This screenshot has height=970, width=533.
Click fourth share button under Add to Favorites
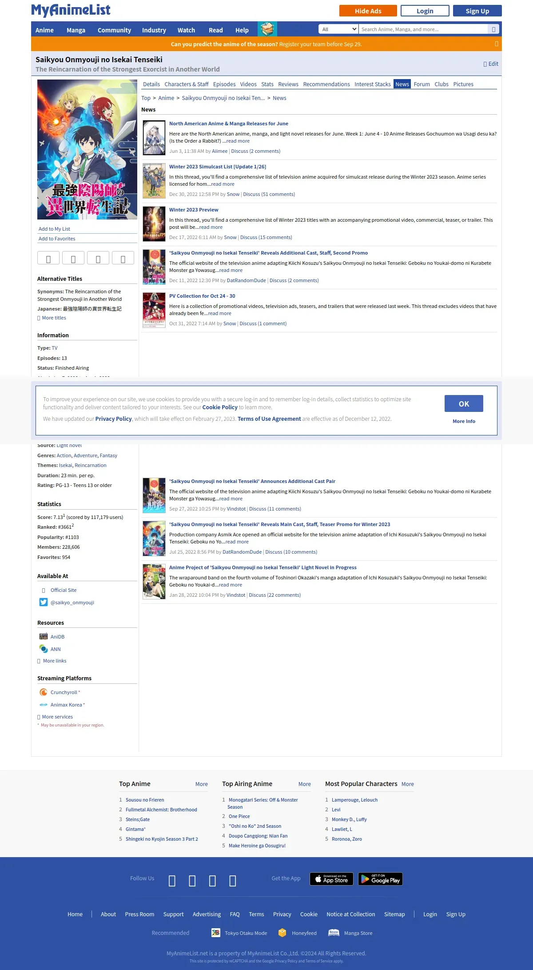click(x=123, y=258)
